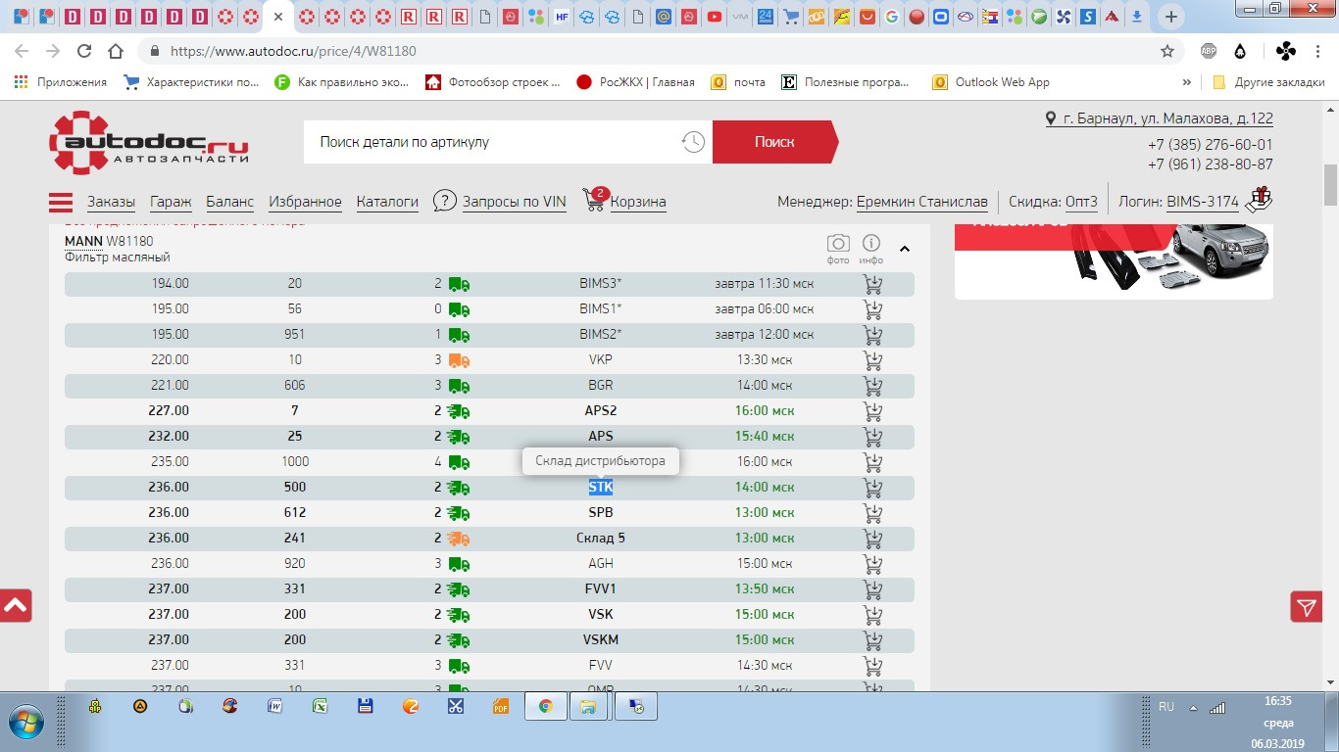Reload the page in Chrome
This screenshot has height=752, width=1339.
coord(84,51)
